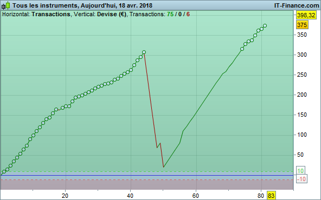Click the blue zero baseline
This screenshot has height=200, width=321.
click(x=147, y=175)
